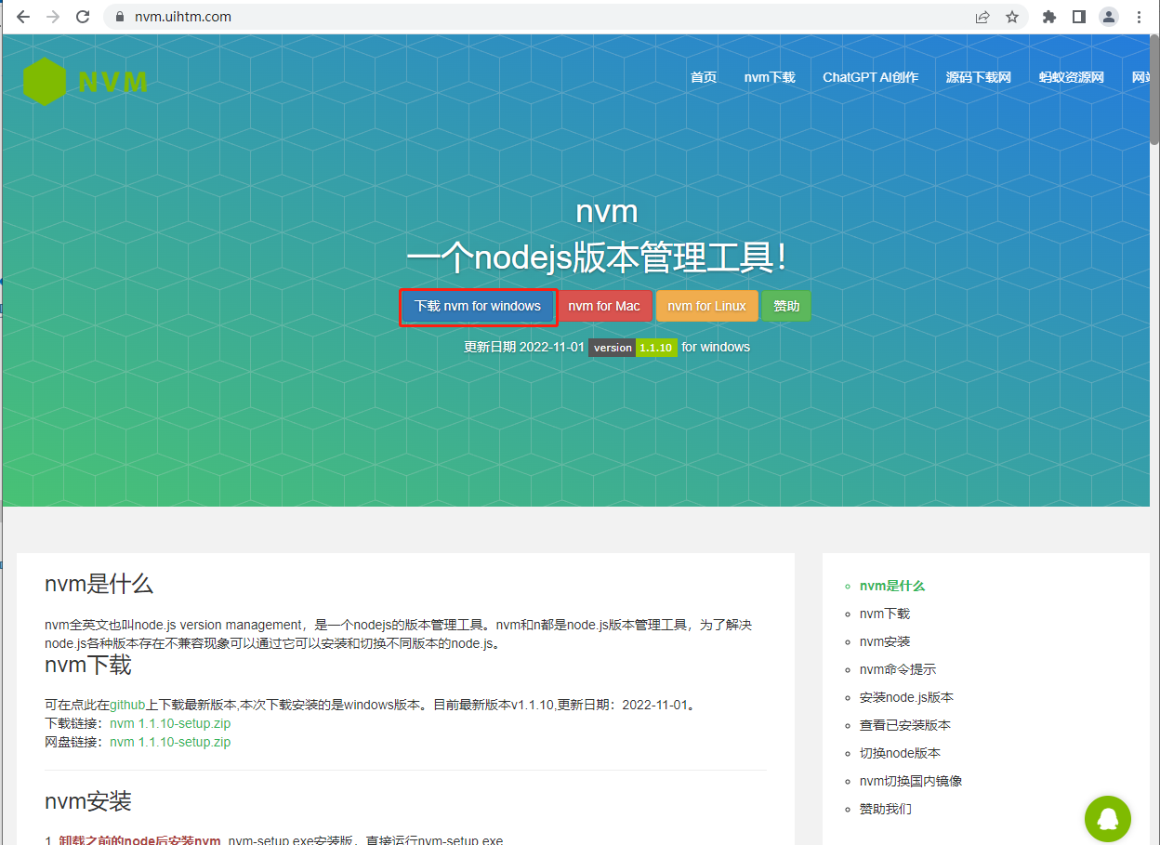
Task: Reload the page with the refresh icon
Action: 83,17
